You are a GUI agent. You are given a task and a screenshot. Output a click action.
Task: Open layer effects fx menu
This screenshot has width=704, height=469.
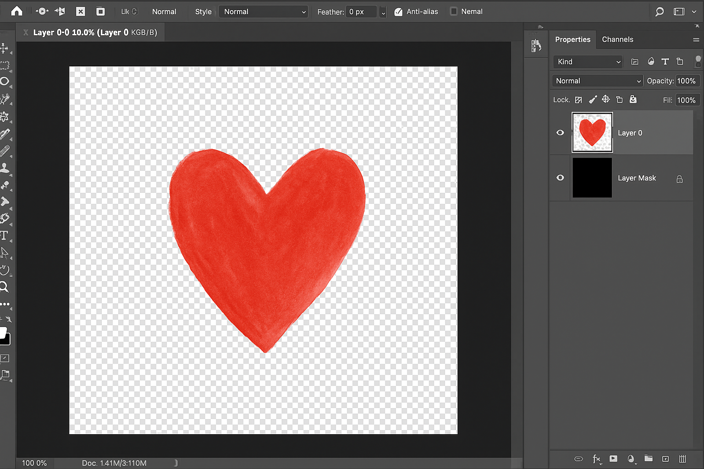(x=596, y=458)
